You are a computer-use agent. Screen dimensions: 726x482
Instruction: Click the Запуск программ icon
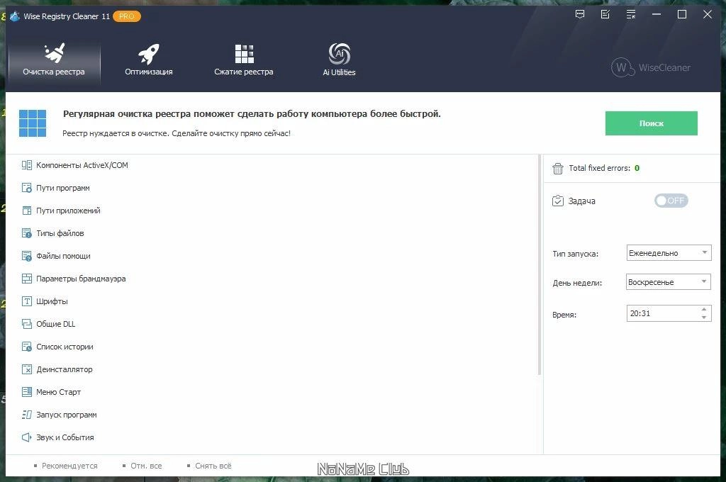(x=27, y=415)
